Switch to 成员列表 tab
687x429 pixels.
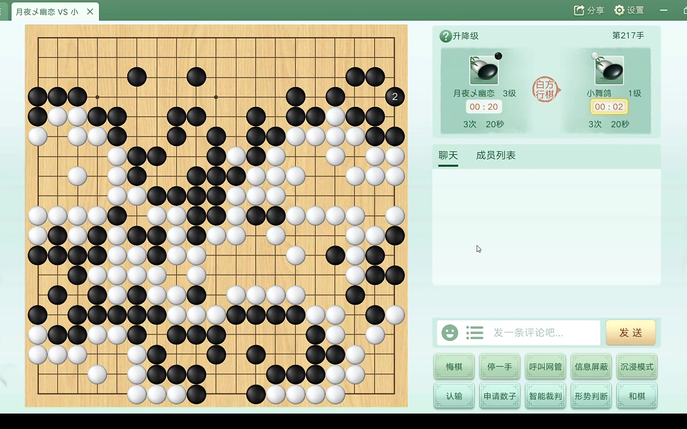click(496, 155)
